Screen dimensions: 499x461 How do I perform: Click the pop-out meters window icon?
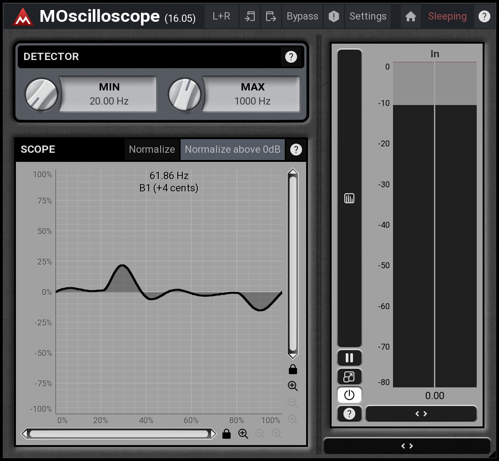(349, 377)
